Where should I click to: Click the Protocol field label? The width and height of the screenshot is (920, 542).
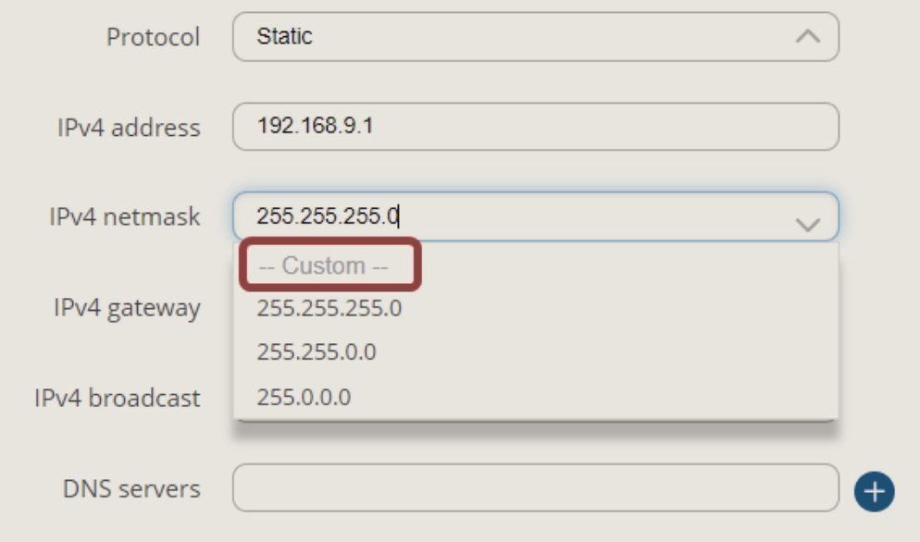pos(153,37)
